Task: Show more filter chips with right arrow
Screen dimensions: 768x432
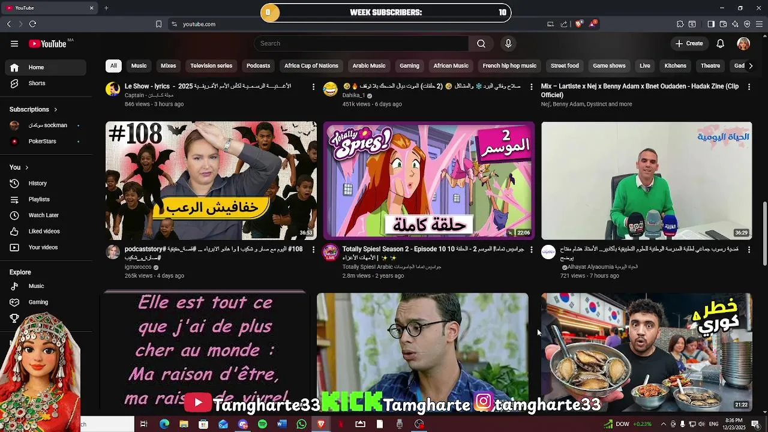Action: tap(750, 66)
